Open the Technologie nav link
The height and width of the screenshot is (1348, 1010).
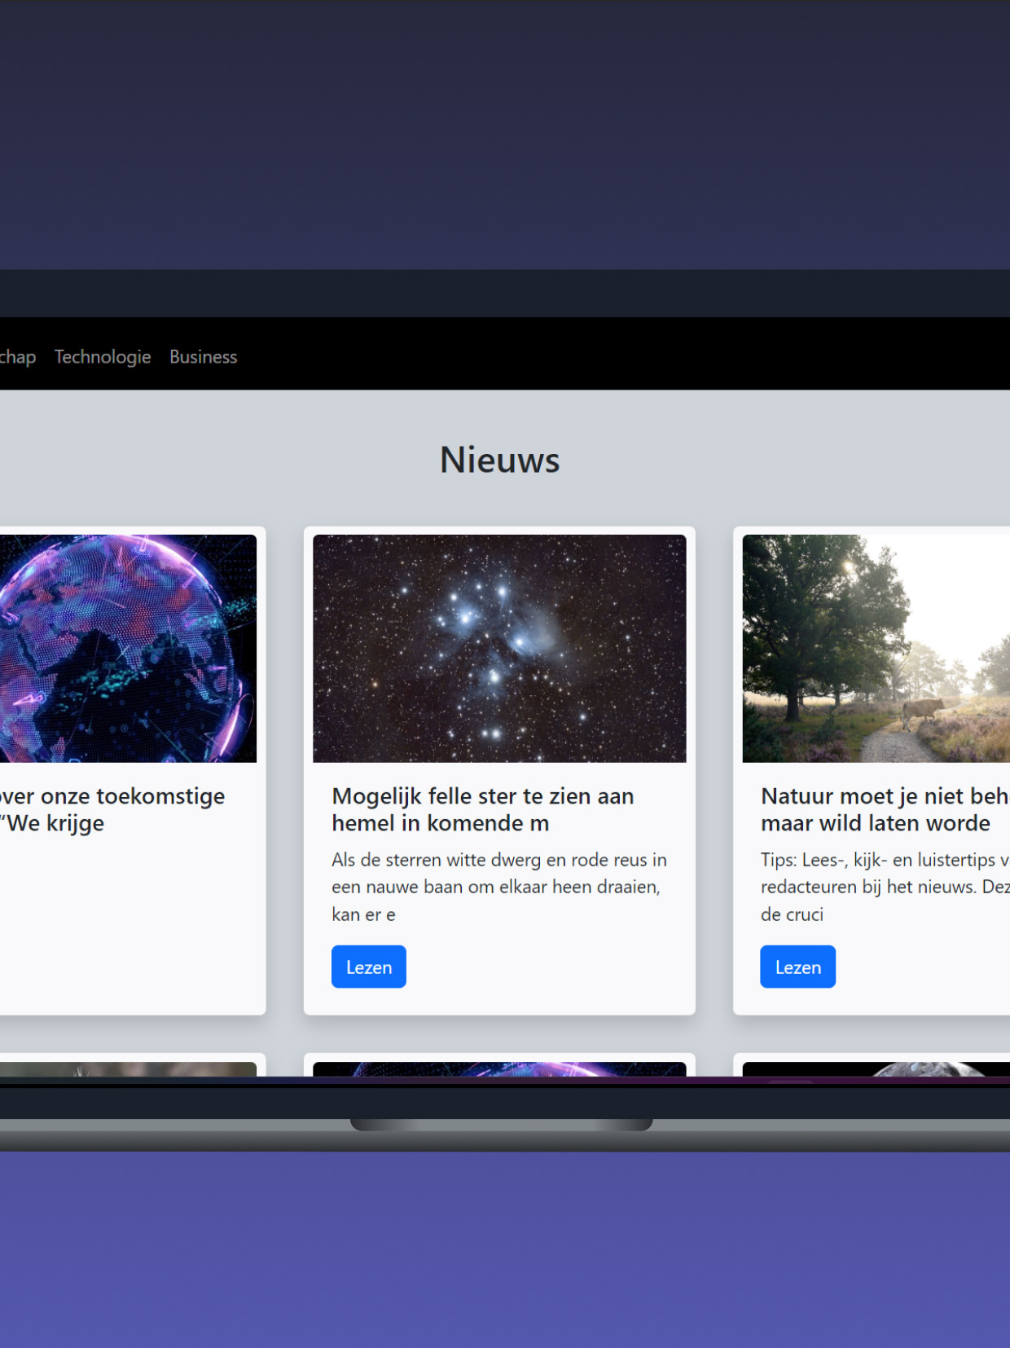click(x=103, y=357)
